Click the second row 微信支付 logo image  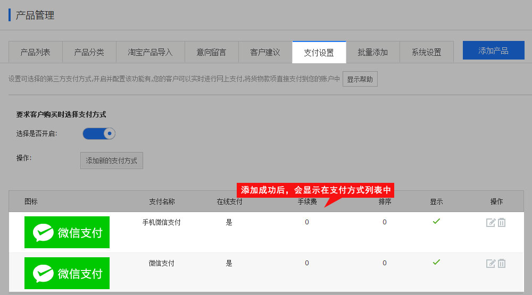click(x=67, y=273)
